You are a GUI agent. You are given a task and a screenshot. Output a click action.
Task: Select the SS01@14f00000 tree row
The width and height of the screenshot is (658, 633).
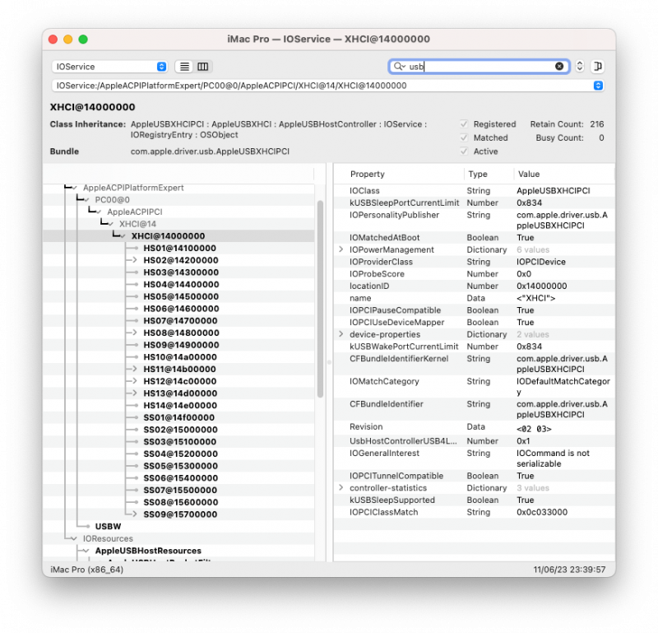tap(178, 418)
